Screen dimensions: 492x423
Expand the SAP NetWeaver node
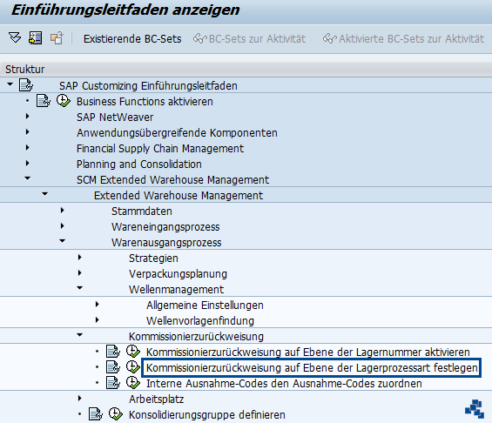[x=28, y=117]
